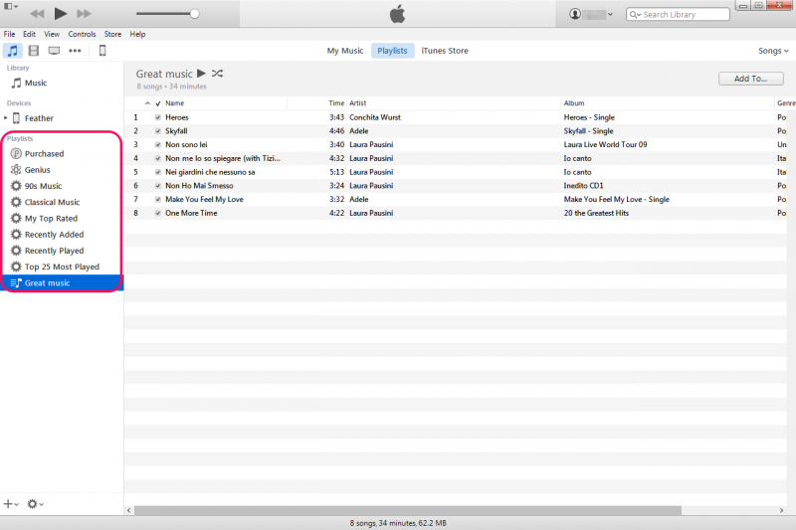Open the Top 25 Most Played playlist
The width and height of the screenshot is (796, 530).
tap(62, 266)
